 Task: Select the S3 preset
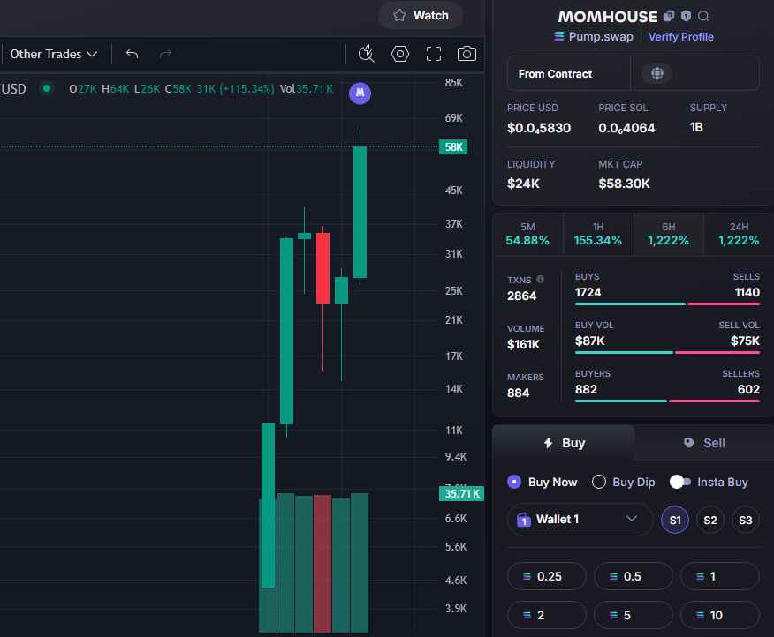click(746, 520)
